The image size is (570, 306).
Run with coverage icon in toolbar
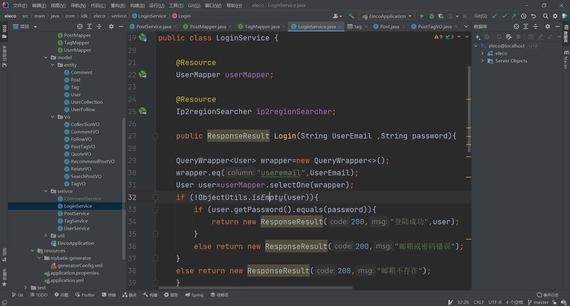click(x=441, y=16)
